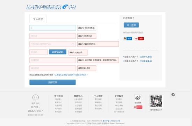Image resolution: width=192 pixels, height=126 pixels.
Task: Open the service agreement link below the form
Action: 71,75
